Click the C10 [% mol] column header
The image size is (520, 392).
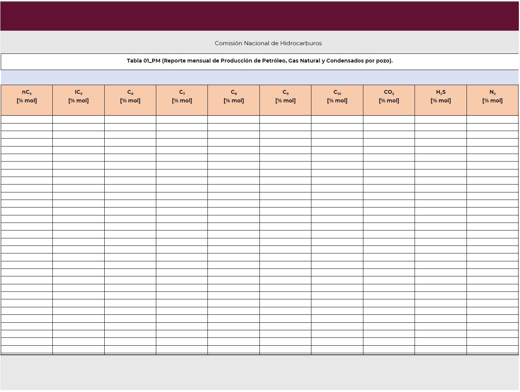[337, 100]
